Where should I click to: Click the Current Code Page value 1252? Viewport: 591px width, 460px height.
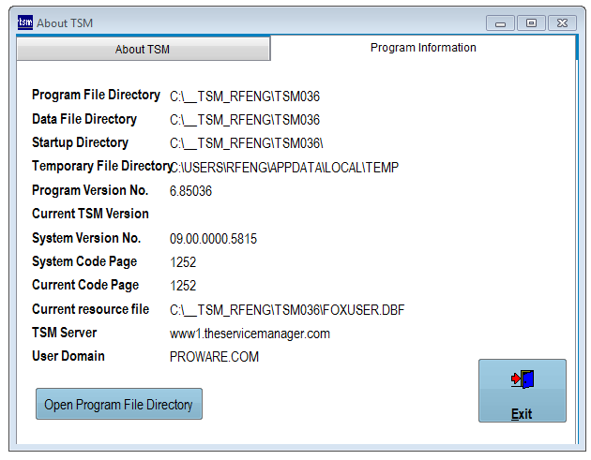coord(183,287)
